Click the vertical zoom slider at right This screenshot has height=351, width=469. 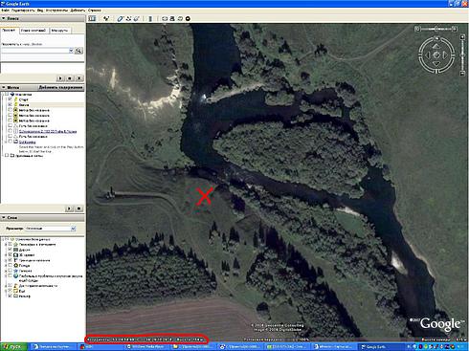click(x=462, y=55)
